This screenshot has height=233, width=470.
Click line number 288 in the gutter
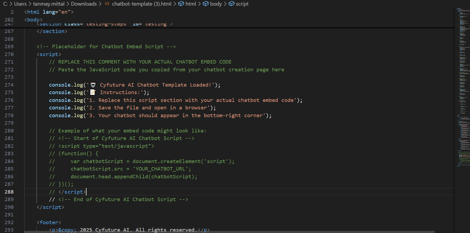pyautogui.click(x=9, y=192)
